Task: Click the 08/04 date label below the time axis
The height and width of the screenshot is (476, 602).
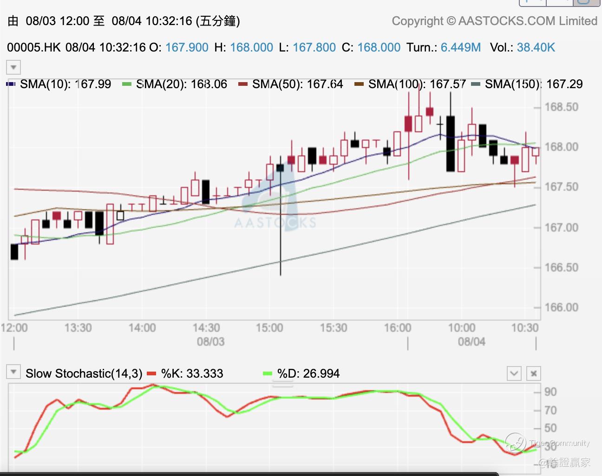Action: point(472,342)
